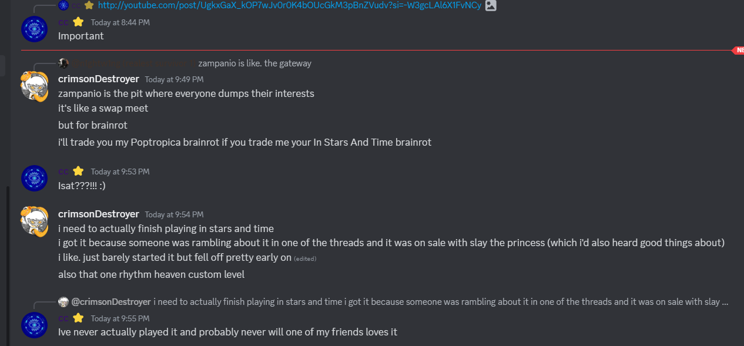Jump to the replied 'i need to actually finish' message
This screenshot has width=744, height=346.
[441, 302]
